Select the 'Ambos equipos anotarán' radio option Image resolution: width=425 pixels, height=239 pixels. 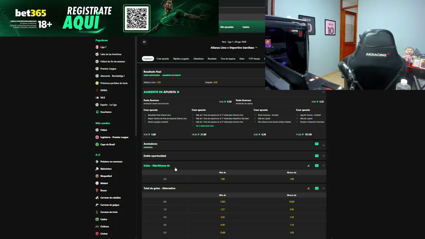pos(145,122)
